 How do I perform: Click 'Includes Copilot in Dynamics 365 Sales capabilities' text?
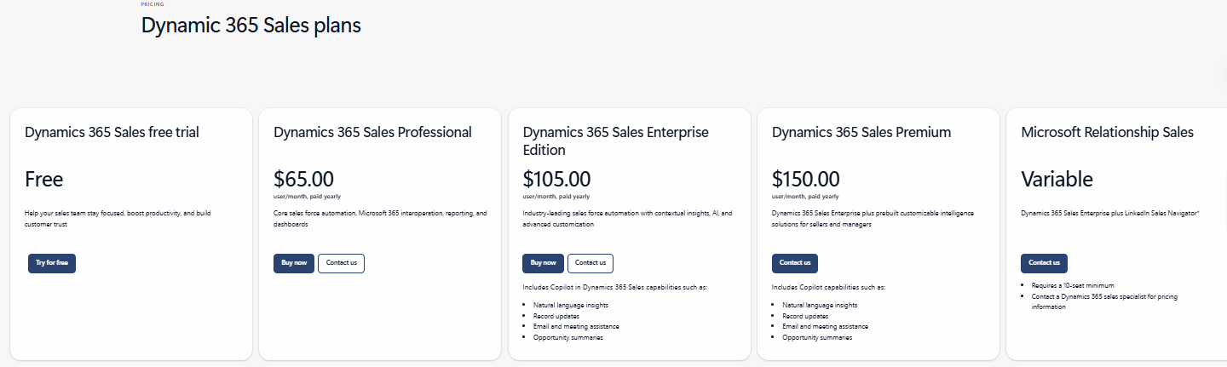pos(615,288)
